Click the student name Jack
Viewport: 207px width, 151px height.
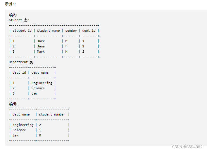point(41,41)
